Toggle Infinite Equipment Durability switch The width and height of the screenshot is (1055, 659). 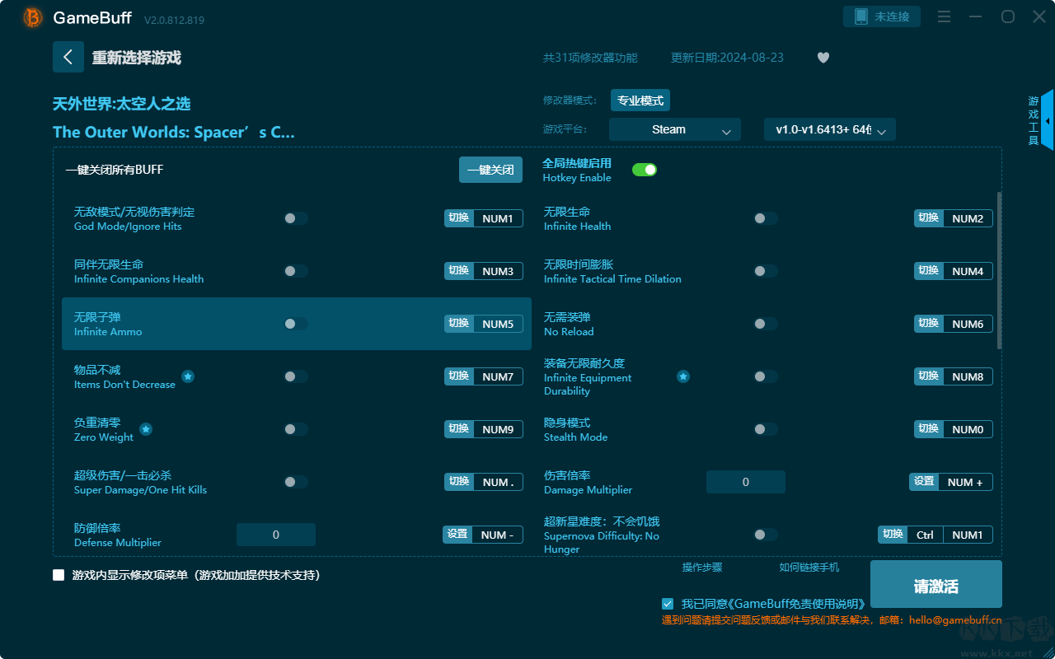(766, 376)
